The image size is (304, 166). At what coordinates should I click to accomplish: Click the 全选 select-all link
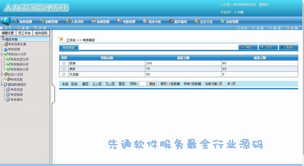point(65,84)
